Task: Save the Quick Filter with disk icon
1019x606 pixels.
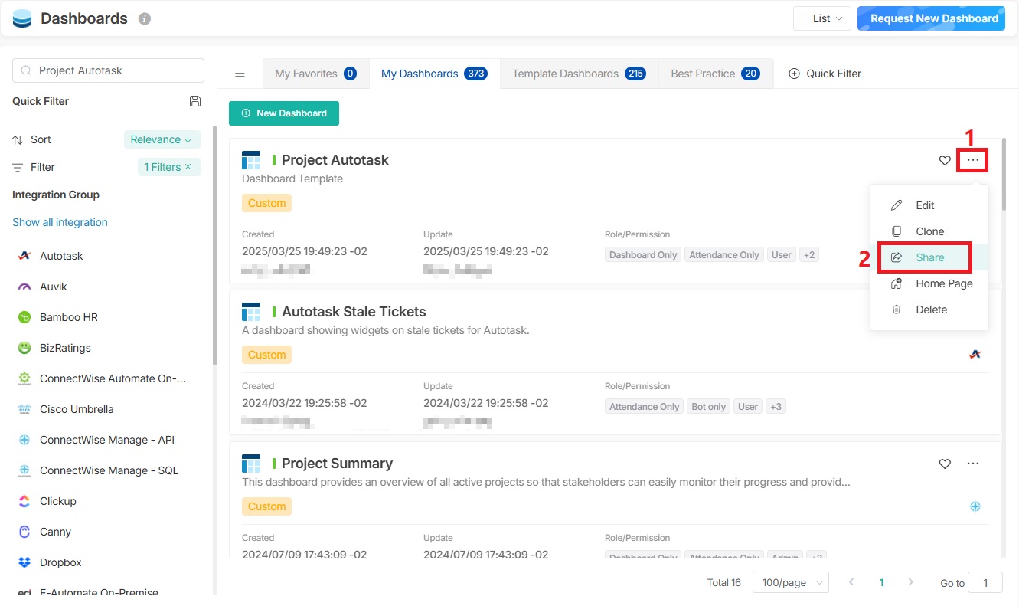Action: coord(195,101)
